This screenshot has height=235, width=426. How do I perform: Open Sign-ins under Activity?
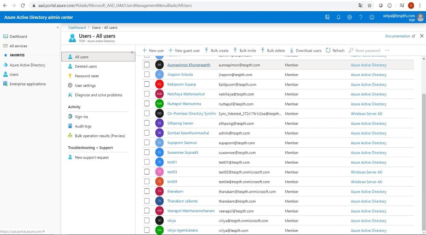click(81, 117)
